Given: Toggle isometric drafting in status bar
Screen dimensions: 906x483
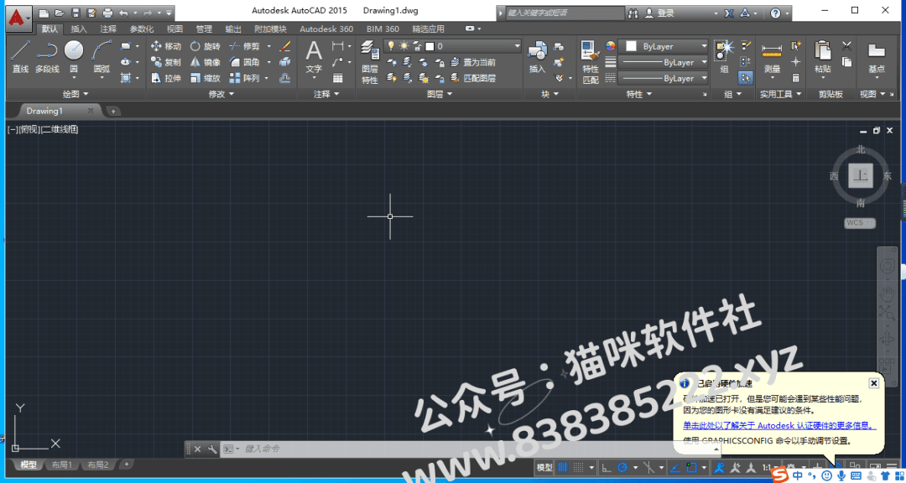Looking at the screenshot, I should tap(648, 467).
